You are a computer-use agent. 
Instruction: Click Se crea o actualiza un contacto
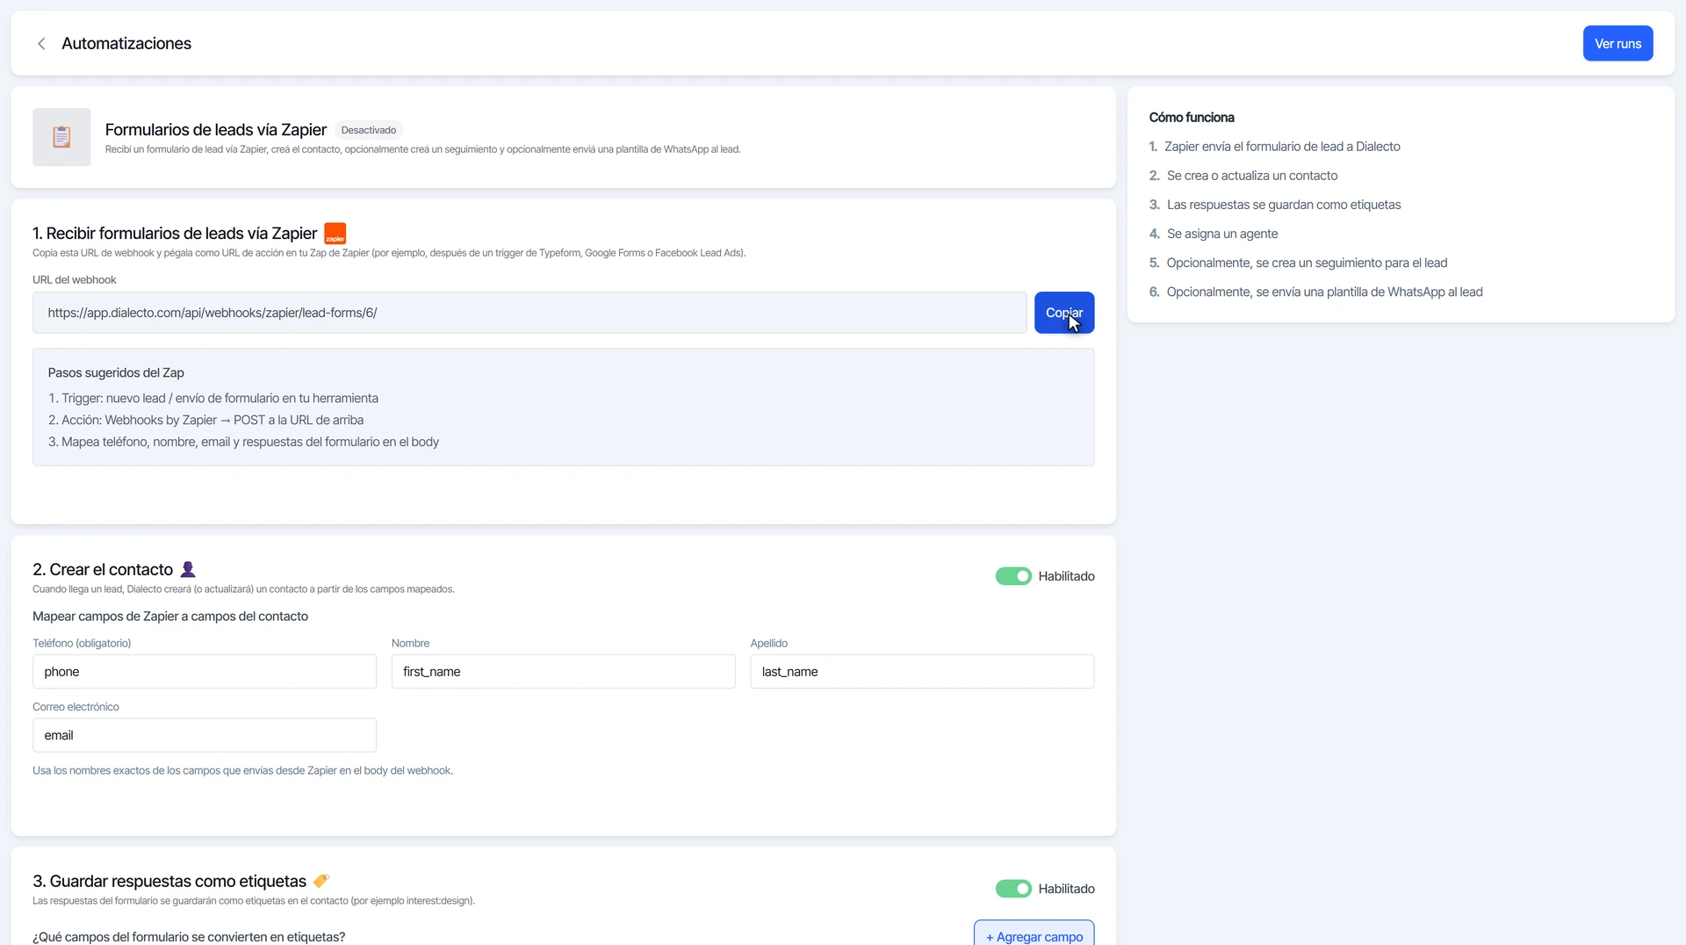point(1252,176)
